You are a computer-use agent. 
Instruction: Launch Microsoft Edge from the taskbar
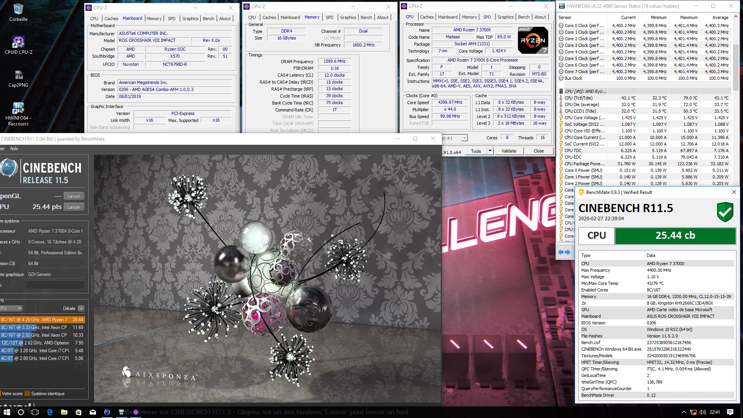pos(50,412)
